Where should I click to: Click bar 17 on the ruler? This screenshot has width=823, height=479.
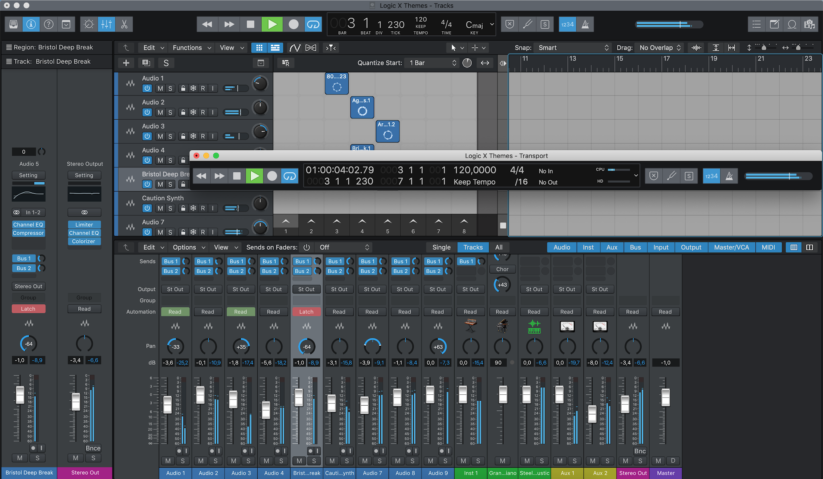(667, 59)
